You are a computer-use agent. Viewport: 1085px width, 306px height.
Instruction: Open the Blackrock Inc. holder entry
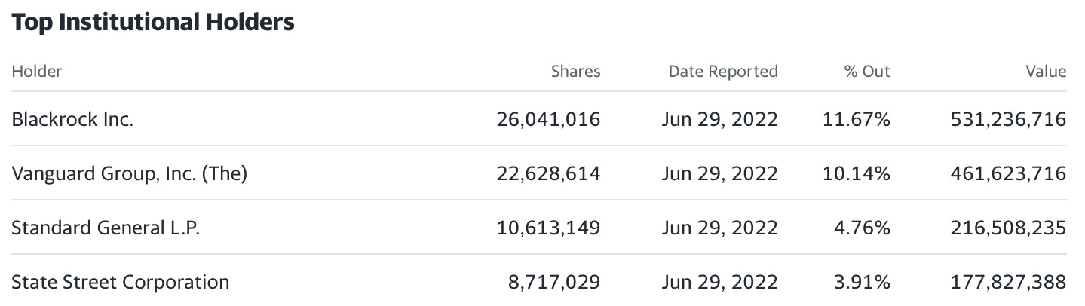coord(72,119)
